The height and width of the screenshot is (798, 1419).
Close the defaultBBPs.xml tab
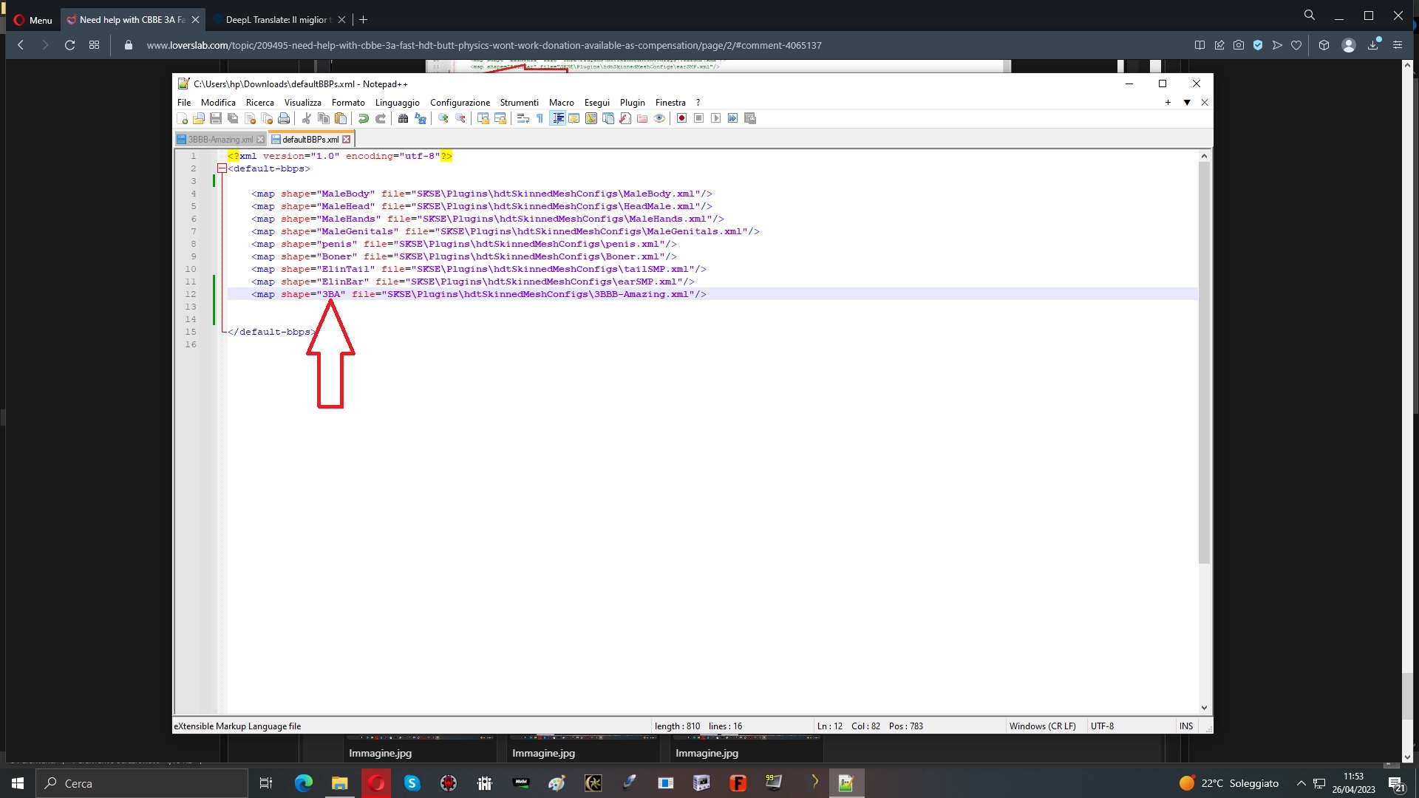346,140
